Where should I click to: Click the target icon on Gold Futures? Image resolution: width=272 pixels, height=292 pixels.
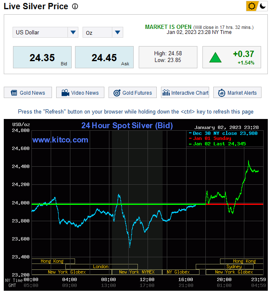[117, 93]
